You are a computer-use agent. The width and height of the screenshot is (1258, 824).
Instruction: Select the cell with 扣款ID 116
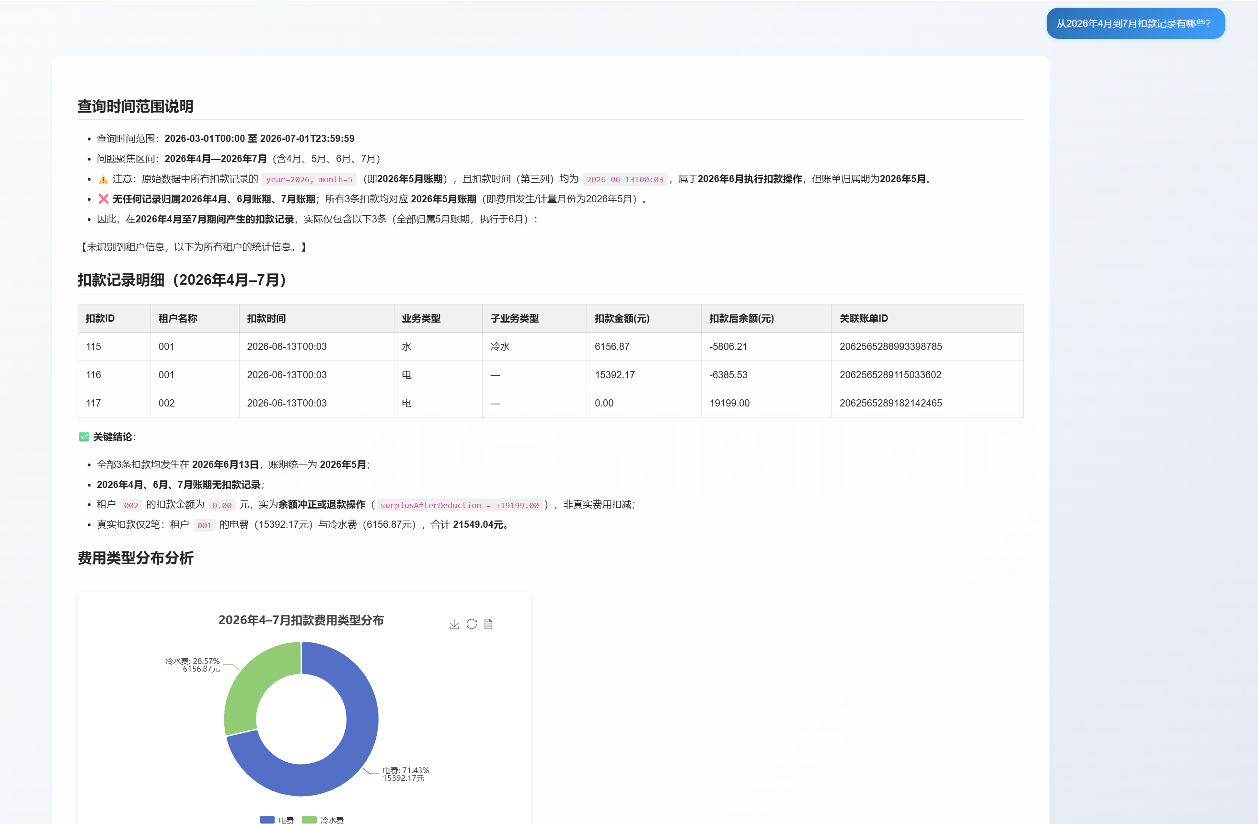[x=114, y=375]
